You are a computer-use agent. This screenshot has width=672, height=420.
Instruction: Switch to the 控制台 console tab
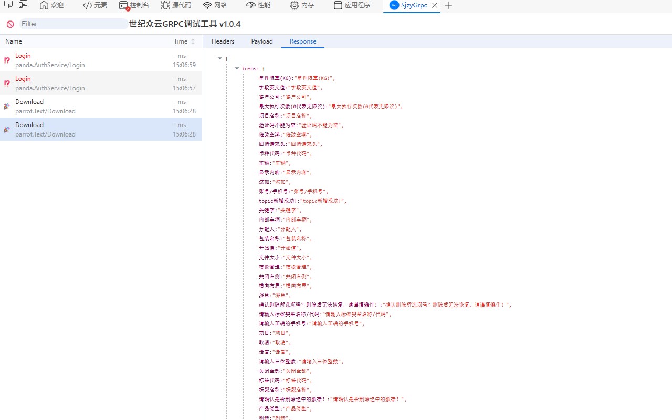(x=134, y=5)
